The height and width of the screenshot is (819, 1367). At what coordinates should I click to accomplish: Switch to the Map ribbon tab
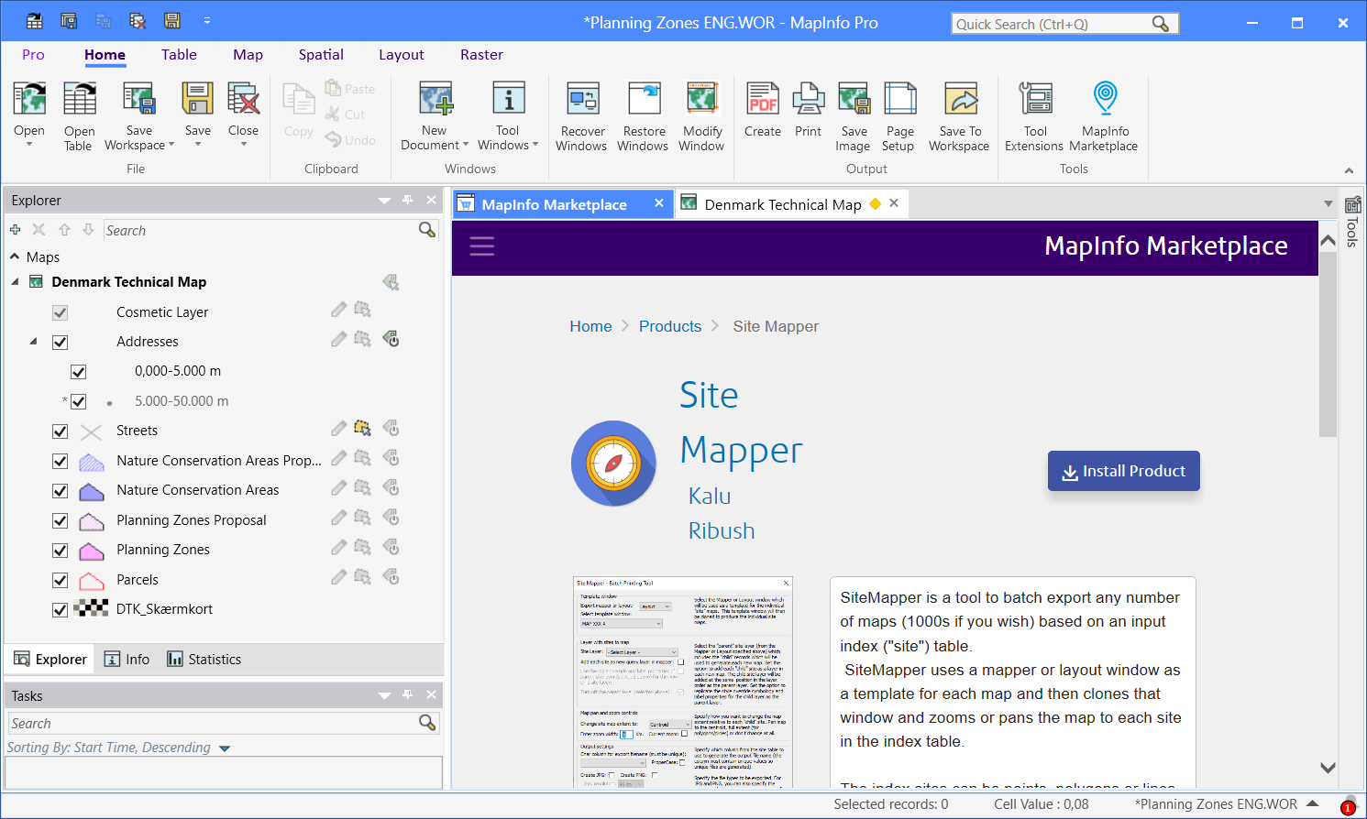[x=248, y=55]
